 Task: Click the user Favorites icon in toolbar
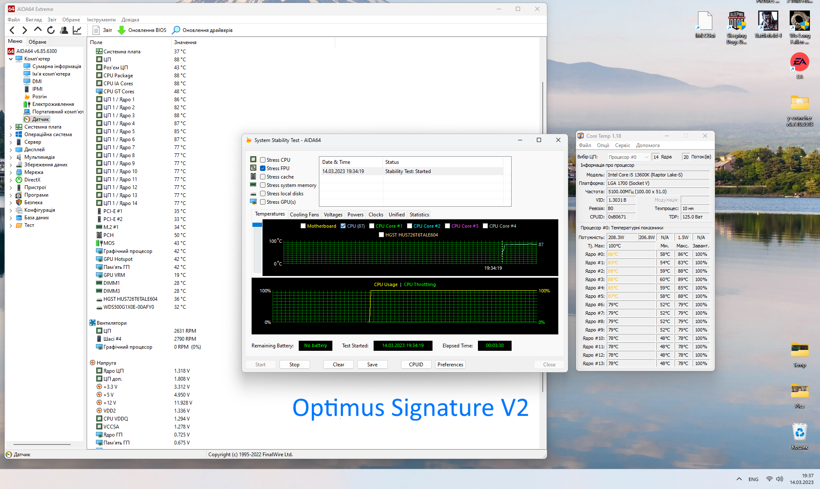coord(64,30)
